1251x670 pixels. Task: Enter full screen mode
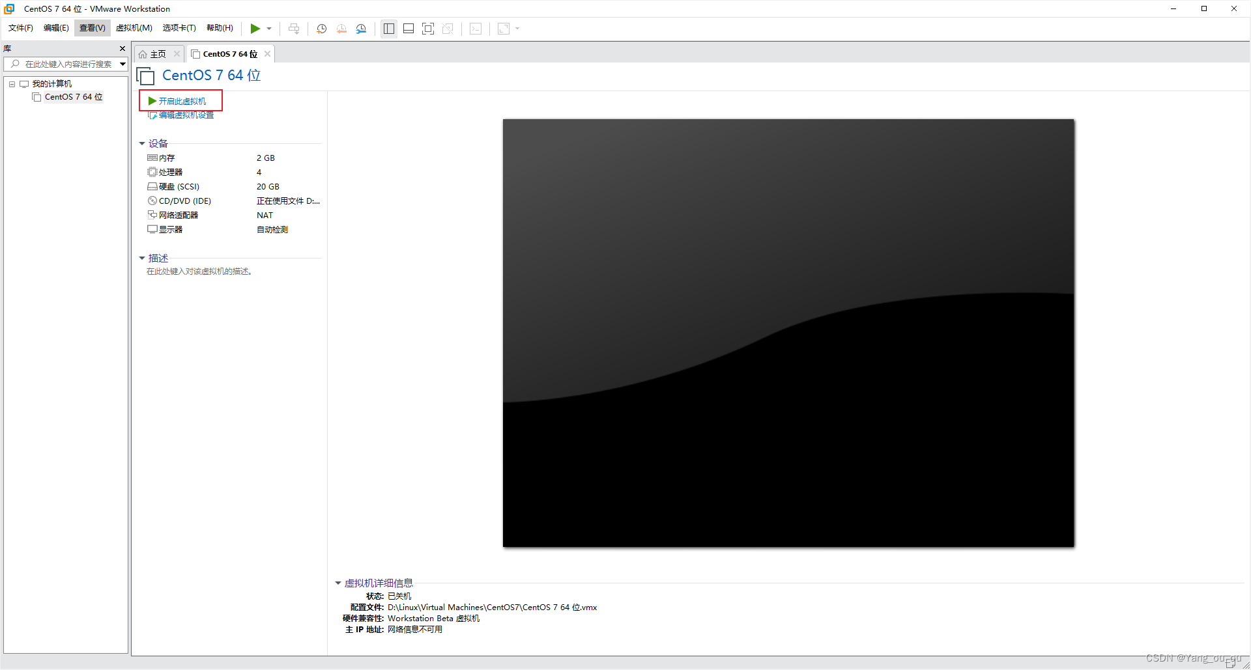pos(428,28)
